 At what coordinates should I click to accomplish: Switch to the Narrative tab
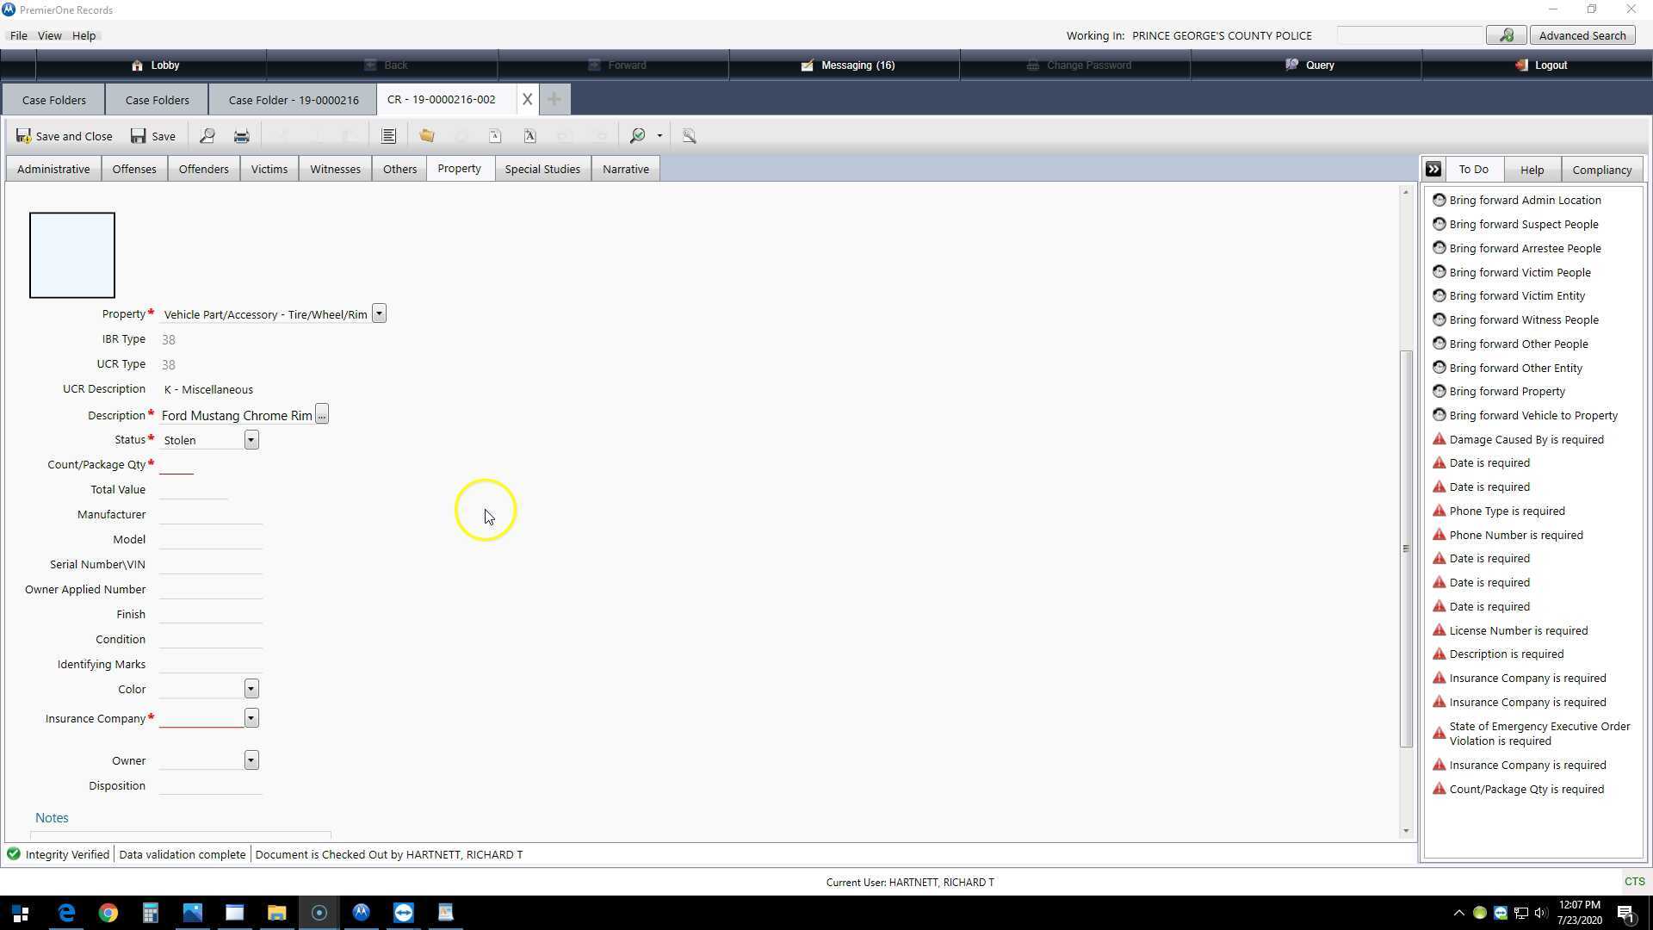point(625,169)
